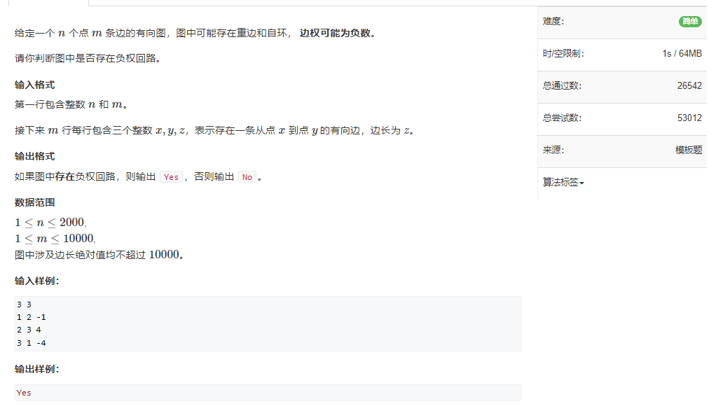Viewport: 716px width, 413px height.
Task: Click the green 简单 difficulty badge
Action: click(x=690, y=22)
